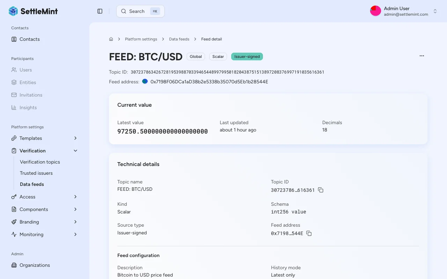Open Insights via its chart icon
Viewport: 447px width, 279px height.
point(13,107)
